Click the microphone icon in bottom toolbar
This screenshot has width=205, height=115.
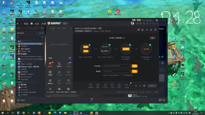(x=119, y=85)
